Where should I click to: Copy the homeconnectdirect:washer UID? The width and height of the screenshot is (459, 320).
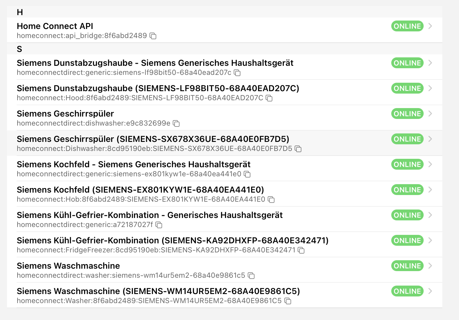251,276
